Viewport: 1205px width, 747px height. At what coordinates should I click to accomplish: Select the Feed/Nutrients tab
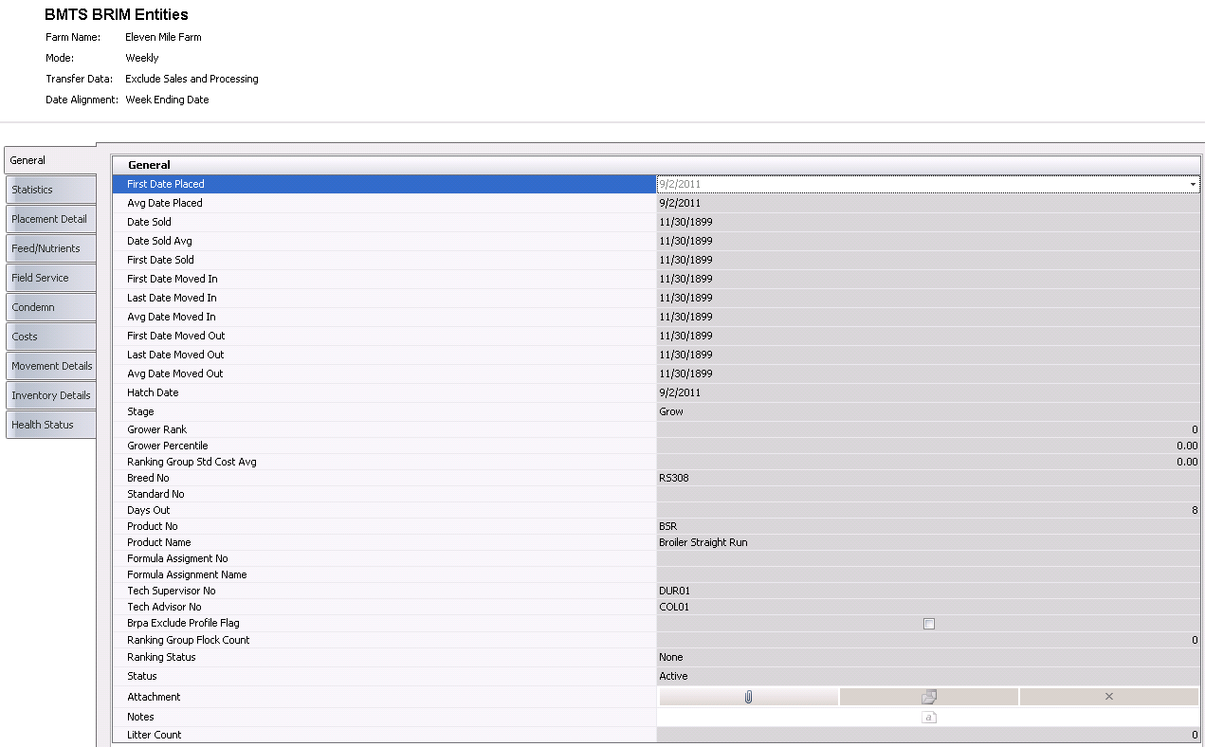coord(50,248)
